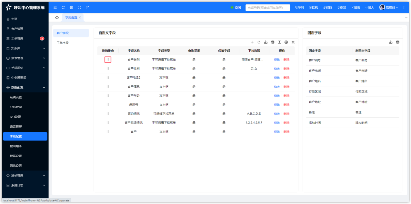The width and height of the screenshot is (411, 204).
Task: Switch to 工单字段 tab
Action: (x=63, y=43)
